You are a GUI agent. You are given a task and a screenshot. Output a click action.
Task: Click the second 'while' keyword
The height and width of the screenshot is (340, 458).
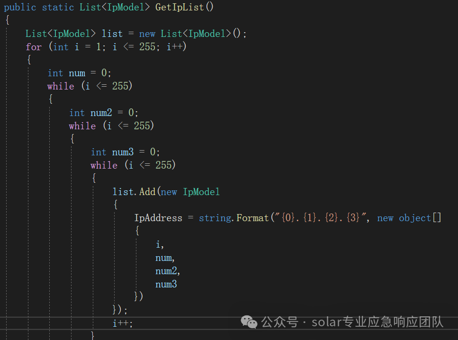(82, 126)
